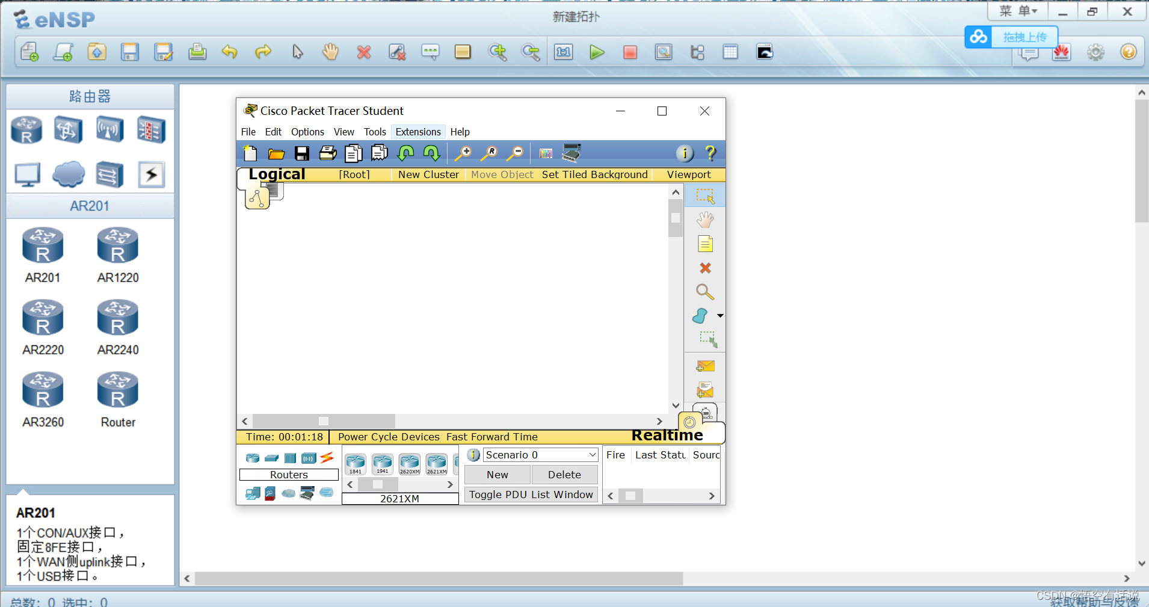Click Packet Tracer drawing palette icon
1149x607 pixels.
tap(546, 153)
